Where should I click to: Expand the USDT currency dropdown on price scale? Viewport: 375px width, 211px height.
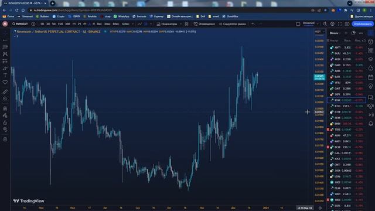pos(320,32)
